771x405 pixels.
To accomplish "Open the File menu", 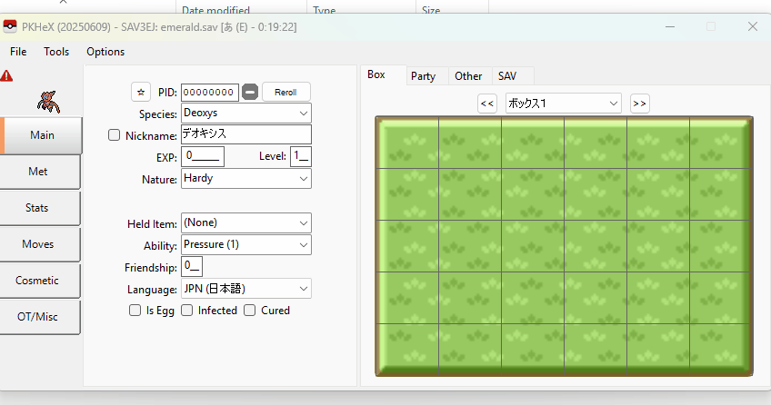I will click(x=18, y=52).
